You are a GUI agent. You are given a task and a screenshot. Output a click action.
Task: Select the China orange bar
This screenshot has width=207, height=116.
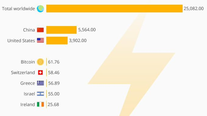coord(61,30)
